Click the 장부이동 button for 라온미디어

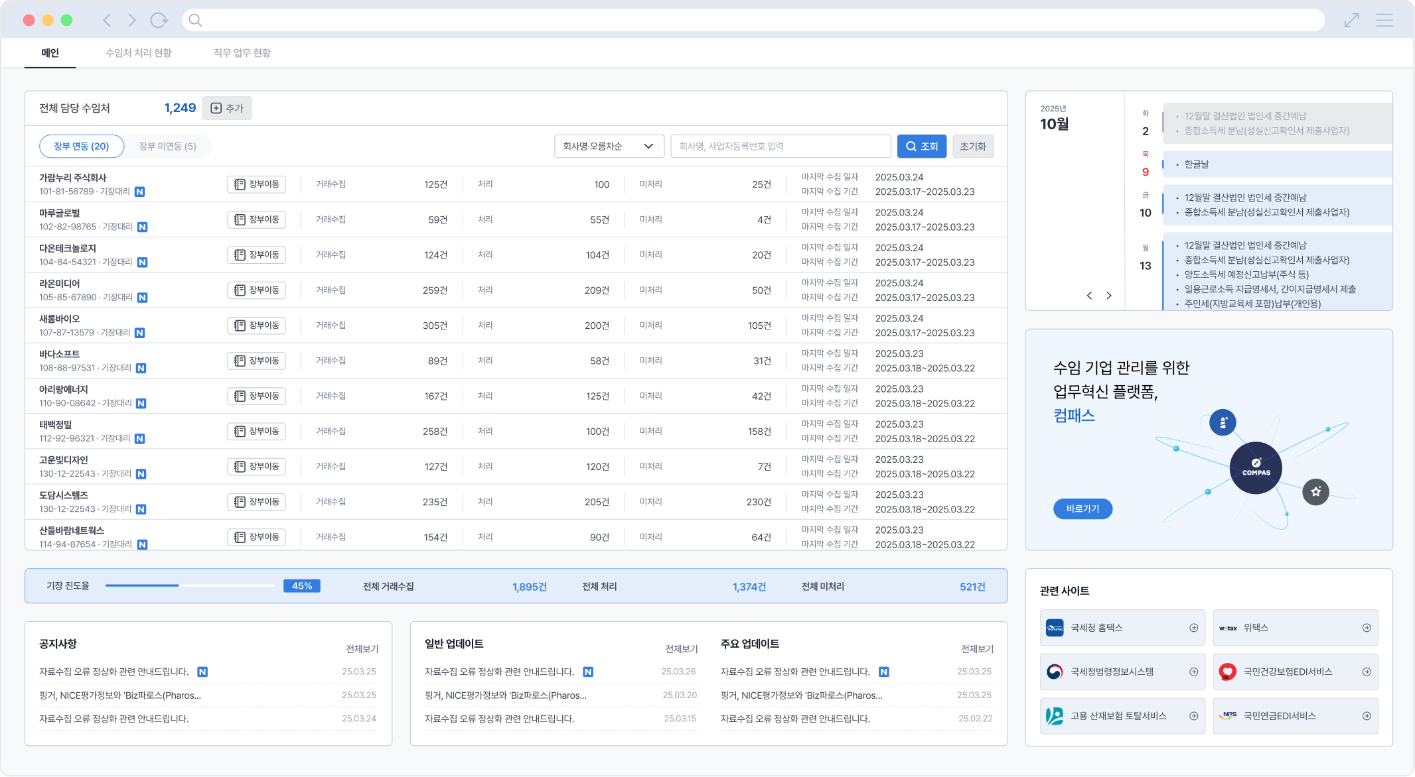click(257, 290)
